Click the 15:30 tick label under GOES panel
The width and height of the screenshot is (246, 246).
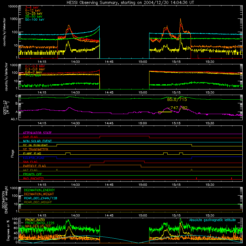coord(210,123)
